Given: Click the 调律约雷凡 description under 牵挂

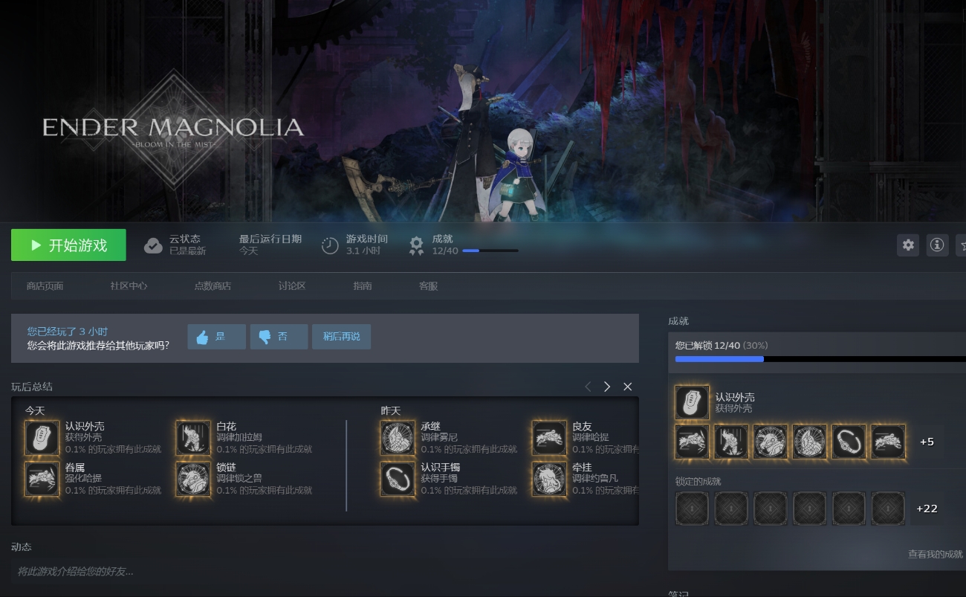Looking at the screenshot, I should click(595, 478).
